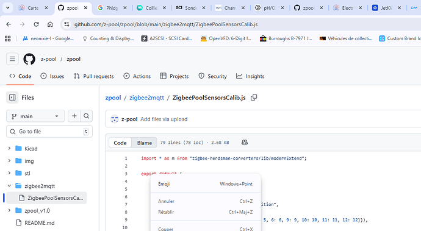Click the GitHub Octocat logo
The width and height of the screenshot is (421, 231).
[29, 59]
